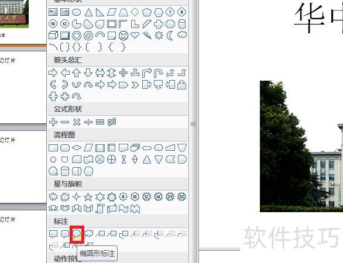Insert the cube shape

point(53,36)
